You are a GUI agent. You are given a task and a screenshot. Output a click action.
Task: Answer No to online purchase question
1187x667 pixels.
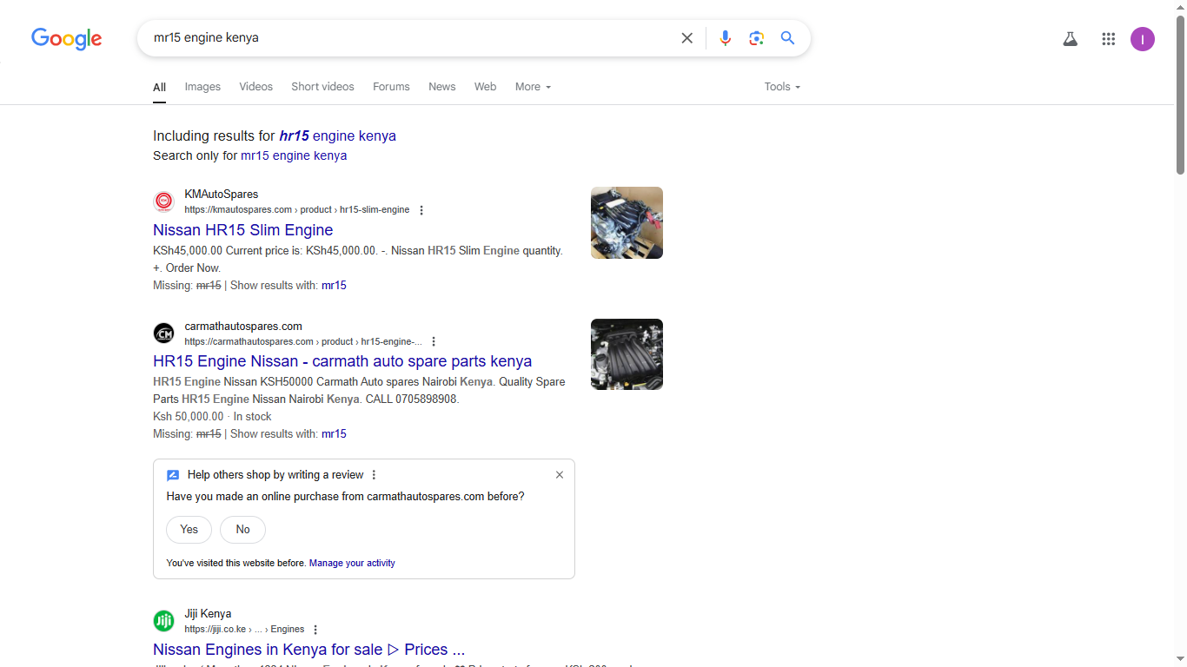pyautogui.click(x=242, y=530)
